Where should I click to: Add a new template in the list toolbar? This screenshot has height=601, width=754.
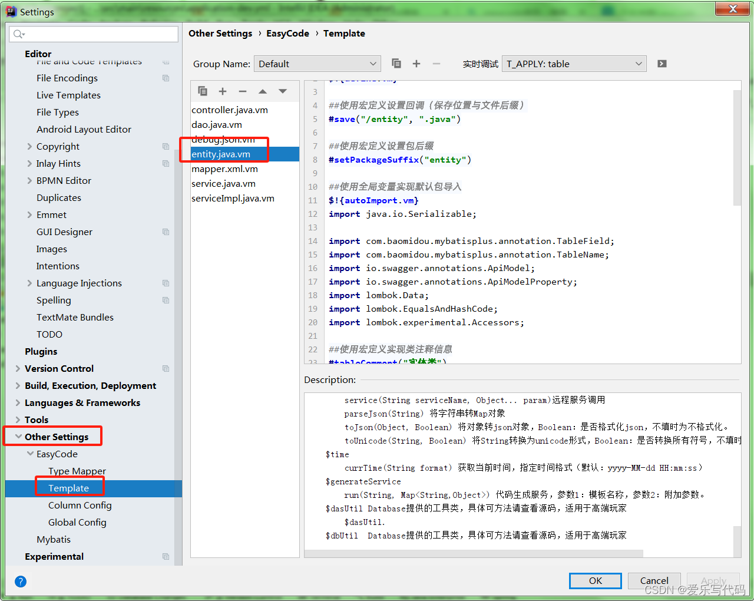(x=223, y=91)
